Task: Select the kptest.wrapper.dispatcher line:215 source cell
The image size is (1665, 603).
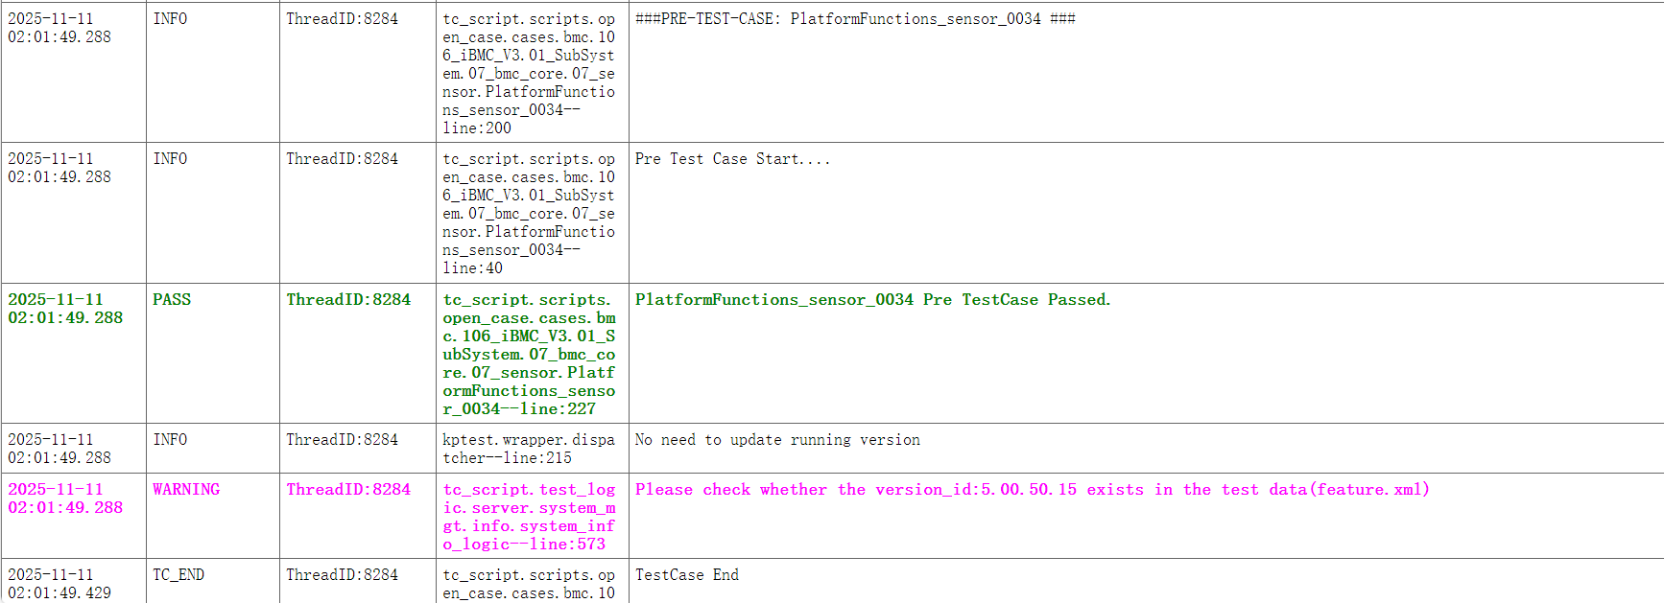Action: tap(529, 449)
